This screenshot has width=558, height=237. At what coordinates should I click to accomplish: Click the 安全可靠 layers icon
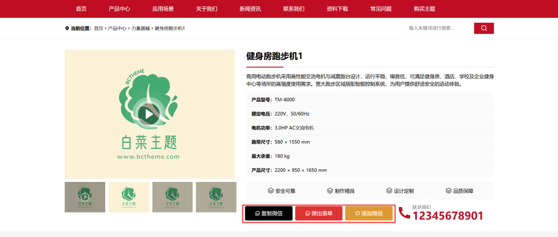(271, 191)
